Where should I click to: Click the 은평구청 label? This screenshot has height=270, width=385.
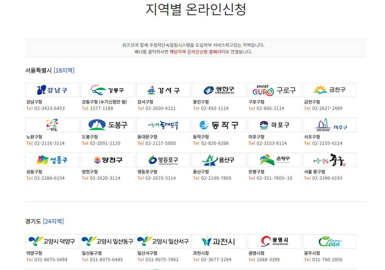click(x=256, y=172)
